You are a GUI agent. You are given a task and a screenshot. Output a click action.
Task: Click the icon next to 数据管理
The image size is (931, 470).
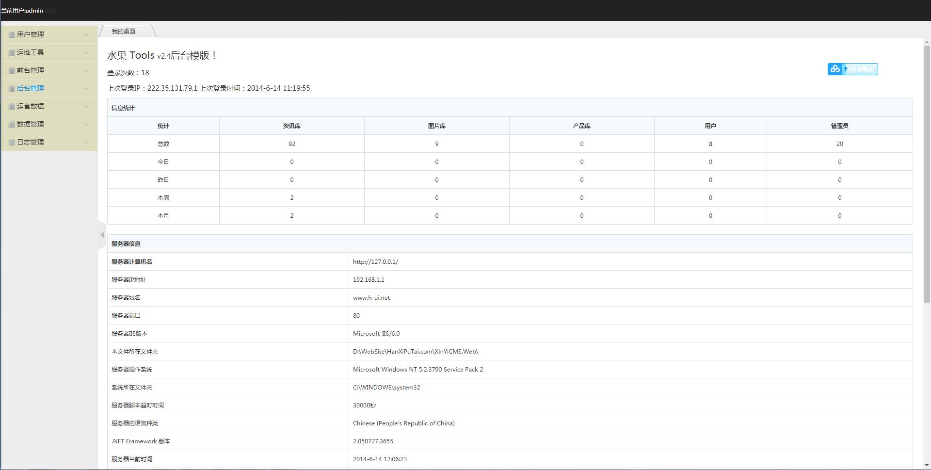(x=12, y=125)
